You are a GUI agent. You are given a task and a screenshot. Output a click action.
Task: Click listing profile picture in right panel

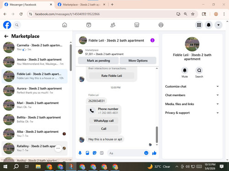point(192,44)
